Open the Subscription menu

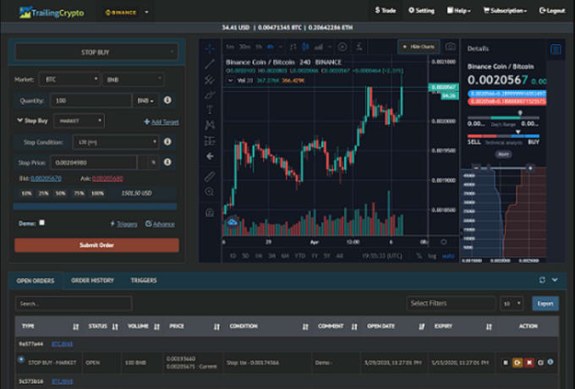coord(505,11)
